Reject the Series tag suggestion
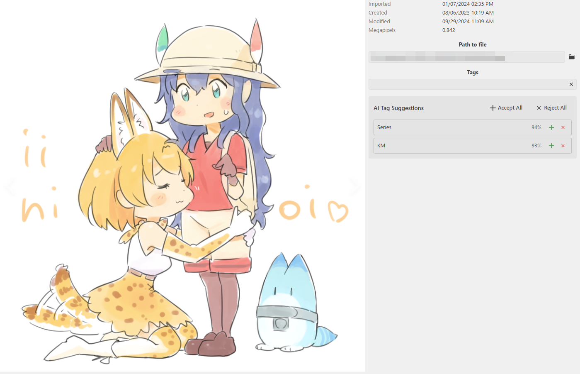Viewport: 580px width, 374px height. pyautogui.click(x=563, y=127)
